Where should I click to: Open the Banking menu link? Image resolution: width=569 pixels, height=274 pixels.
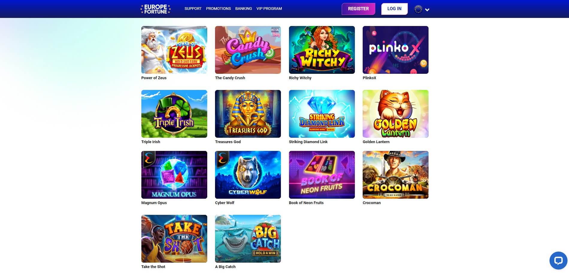point(243,9)
